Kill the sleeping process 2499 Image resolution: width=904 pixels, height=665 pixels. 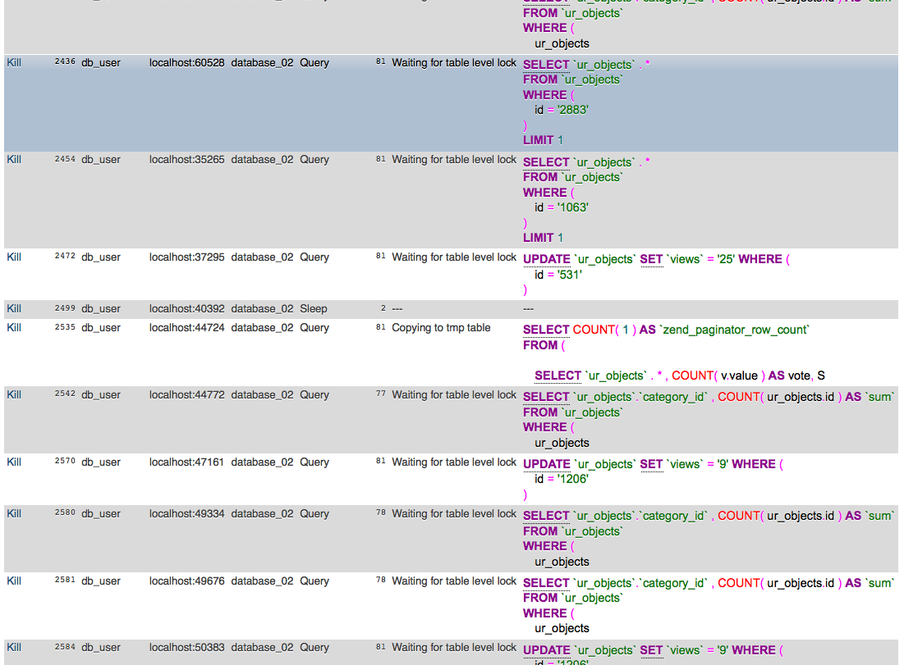(x=14, y=309)
